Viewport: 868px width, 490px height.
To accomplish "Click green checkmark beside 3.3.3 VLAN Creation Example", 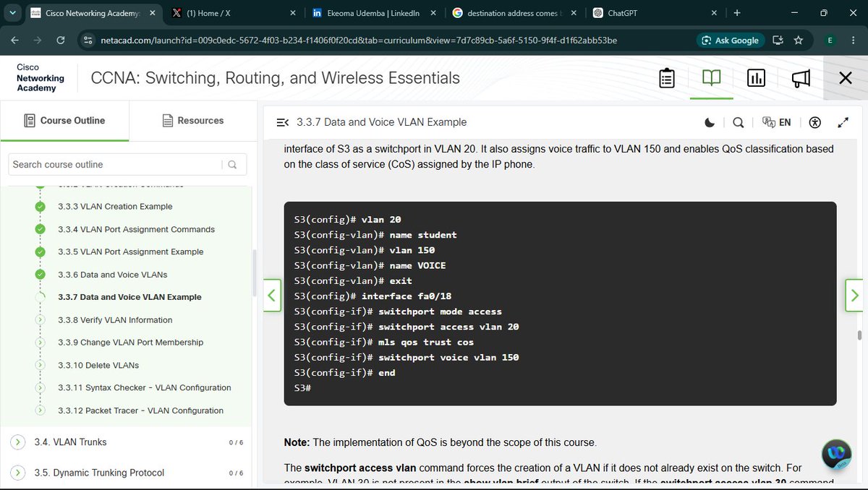I will [x=41, y=207].
